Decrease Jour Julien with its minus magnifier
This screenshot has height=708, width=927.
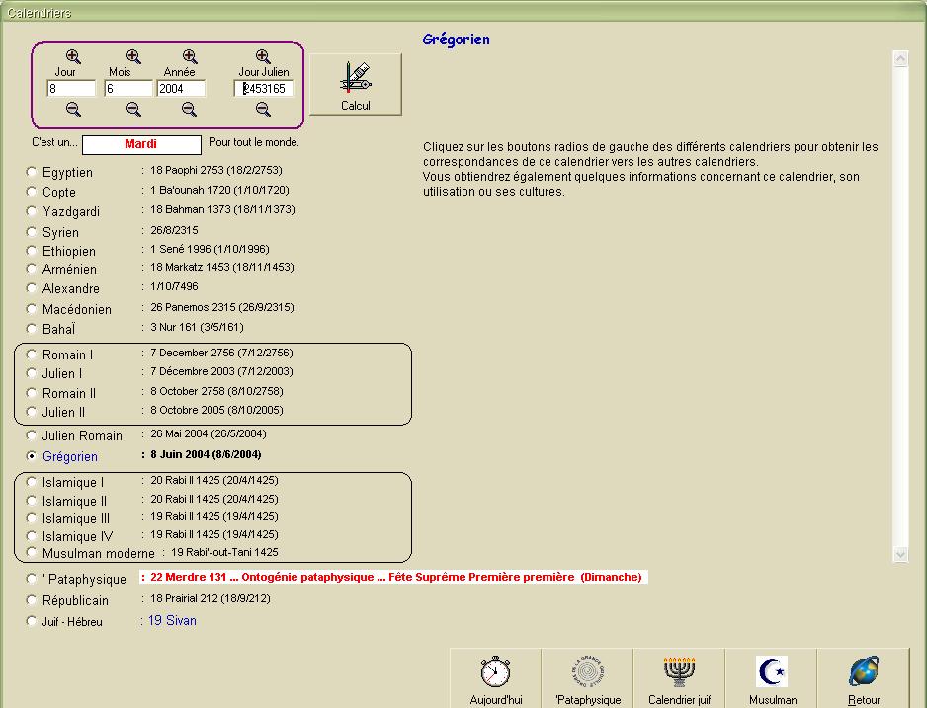(x=263, y=110)
